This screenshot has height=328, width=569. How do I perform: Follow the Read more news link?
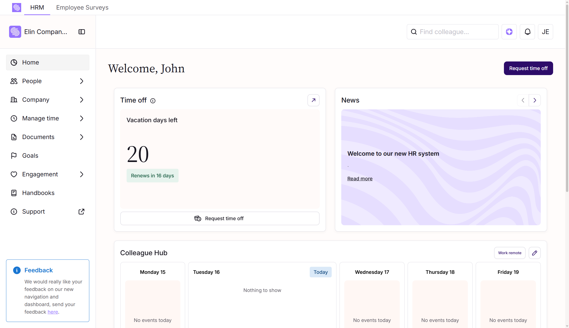pos(360,179)
